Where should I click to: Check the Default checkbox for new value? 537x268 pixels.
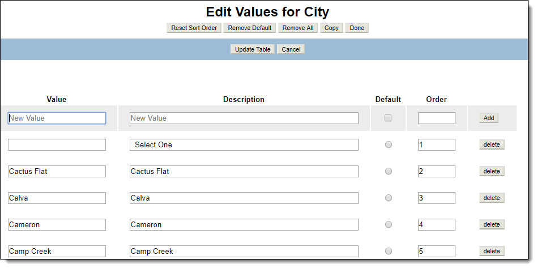tap(388, 118)
